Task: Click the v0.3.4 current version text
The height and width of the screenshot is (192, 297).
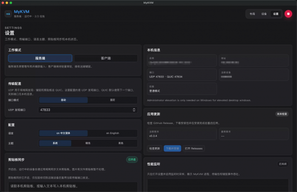Action: [x=153, y=136]
